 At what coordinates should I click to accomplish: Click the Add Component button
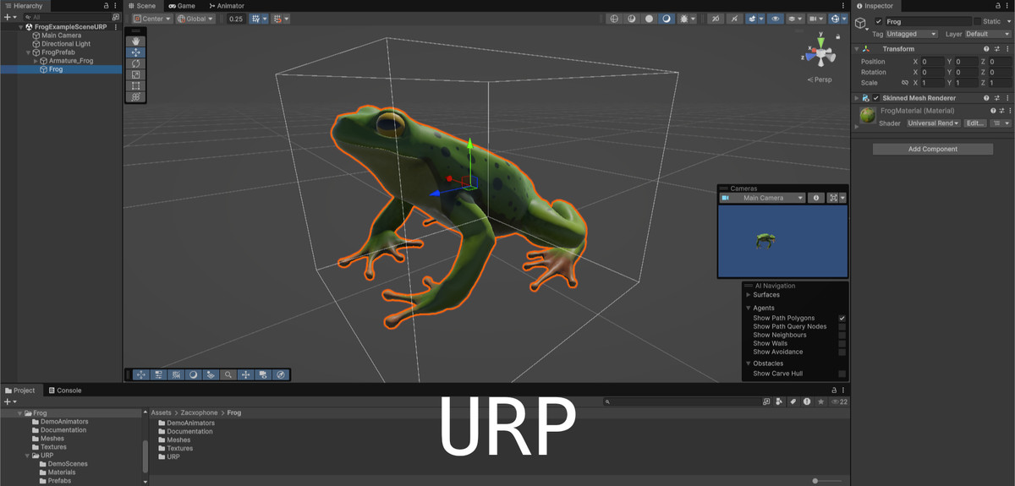(x=933, y=149)
